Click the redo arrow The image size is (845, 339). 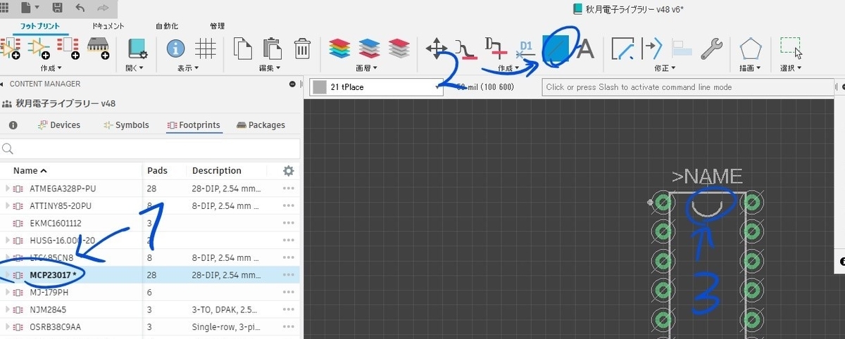[104, 8]
